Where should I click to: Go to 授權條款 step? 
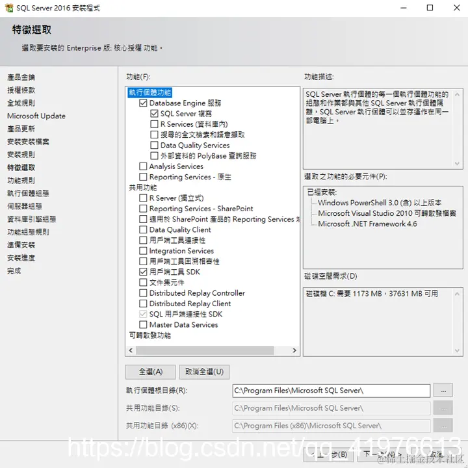tap(21, 90)
